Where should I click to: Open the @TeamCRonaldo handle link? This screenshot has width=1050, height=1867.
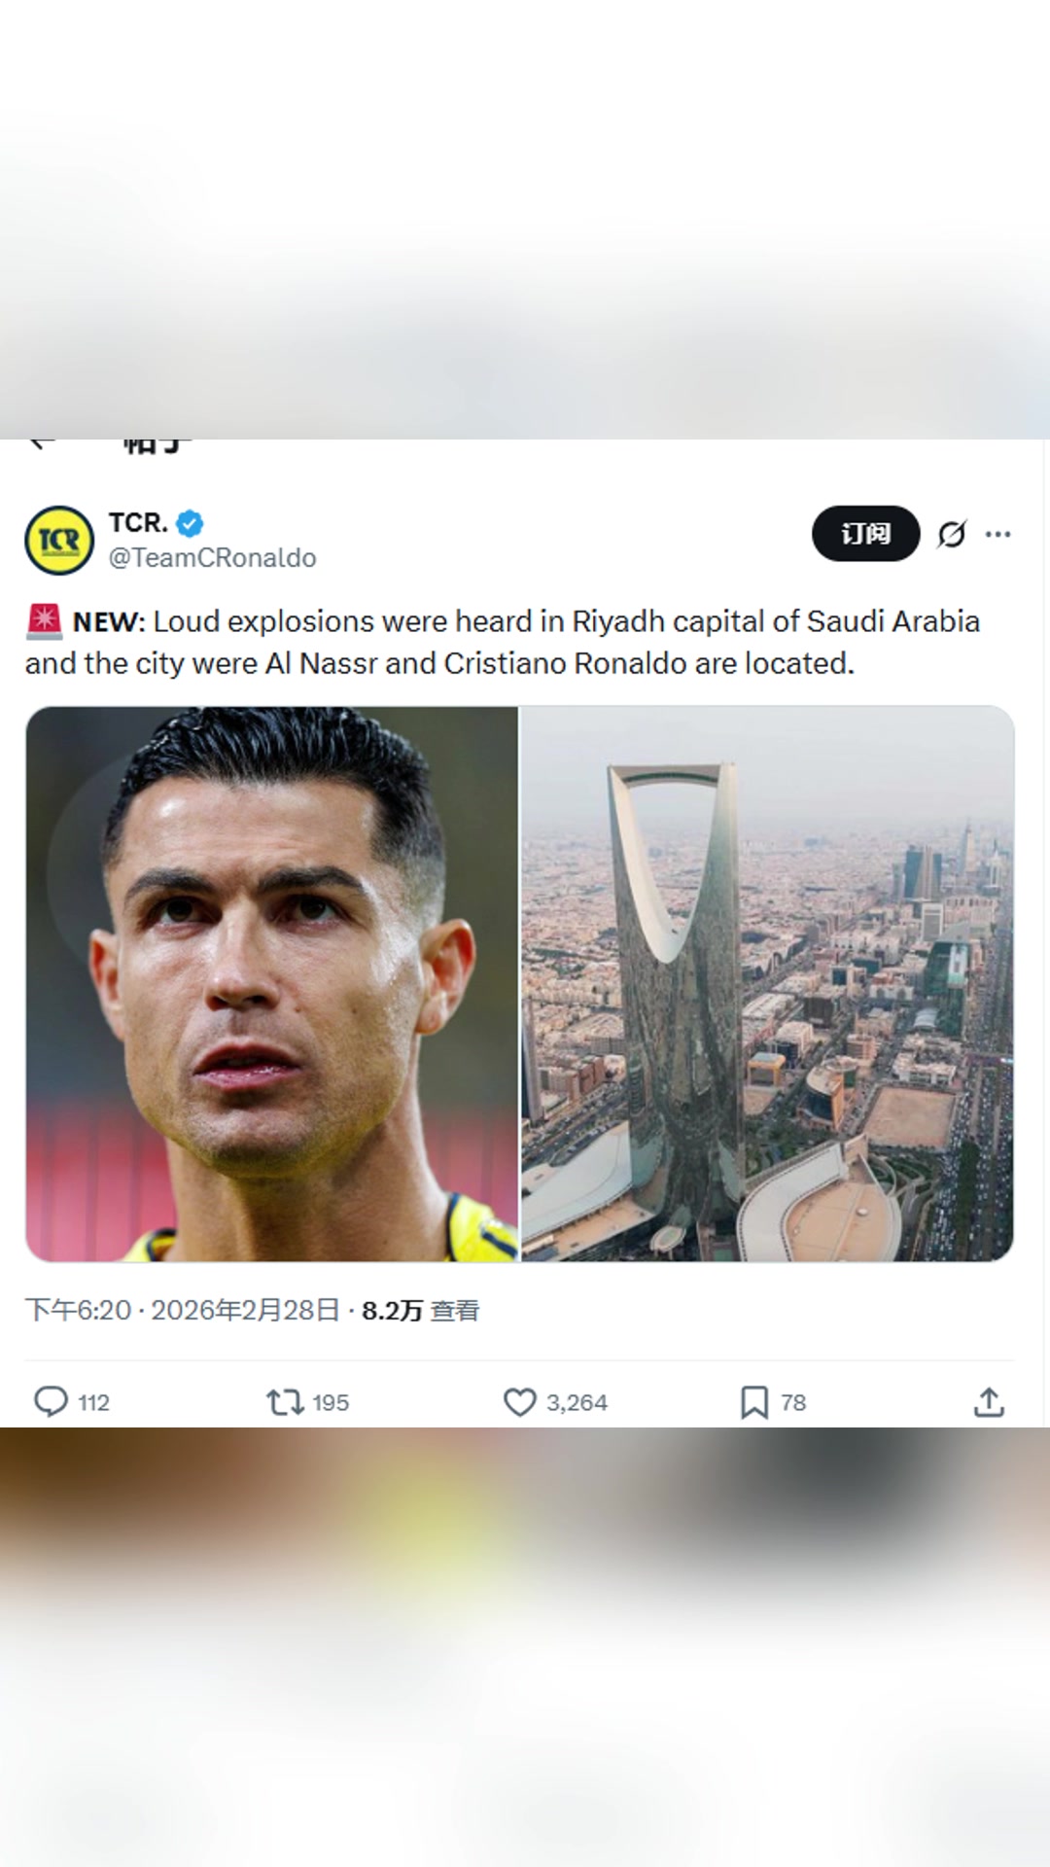click(x=212, y=558)
